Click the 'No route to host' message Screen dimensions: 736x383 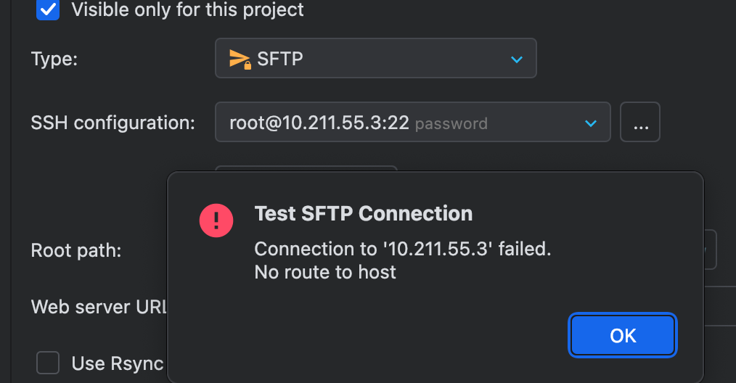[325, 272]
